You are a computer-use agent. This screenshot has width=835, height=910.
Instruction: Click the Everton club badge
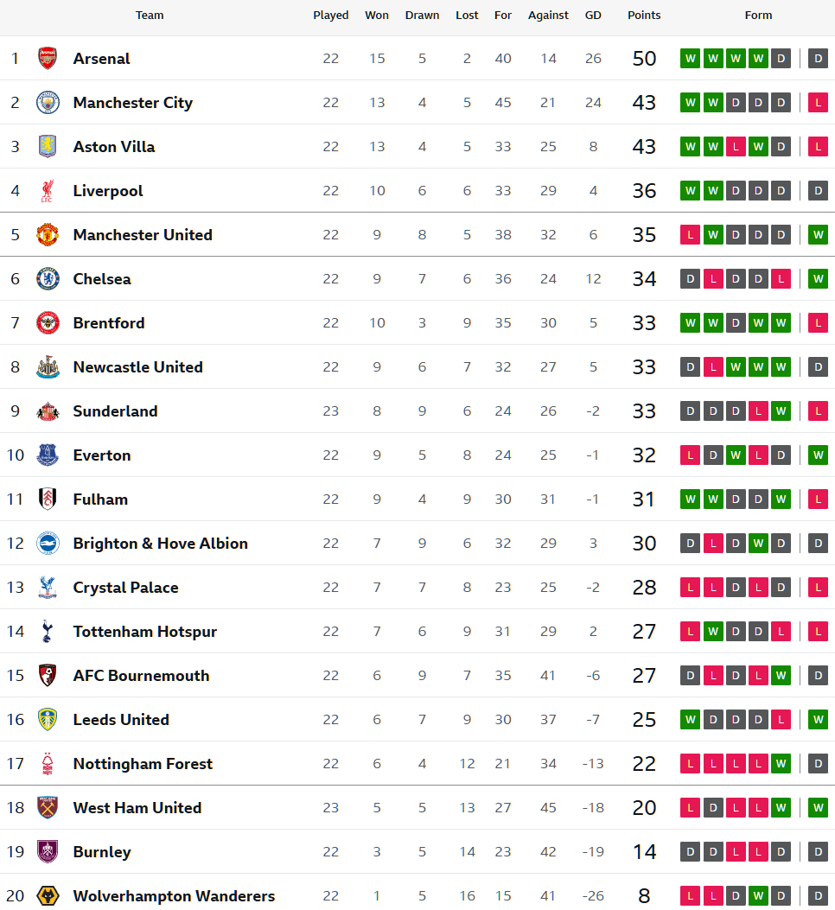[48, 455]
